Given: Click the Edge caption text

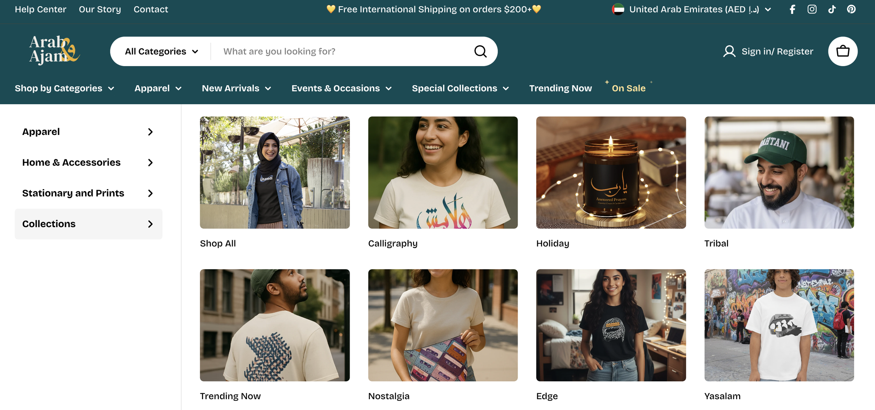Looking at the screenshot, I should pos(547,396).
